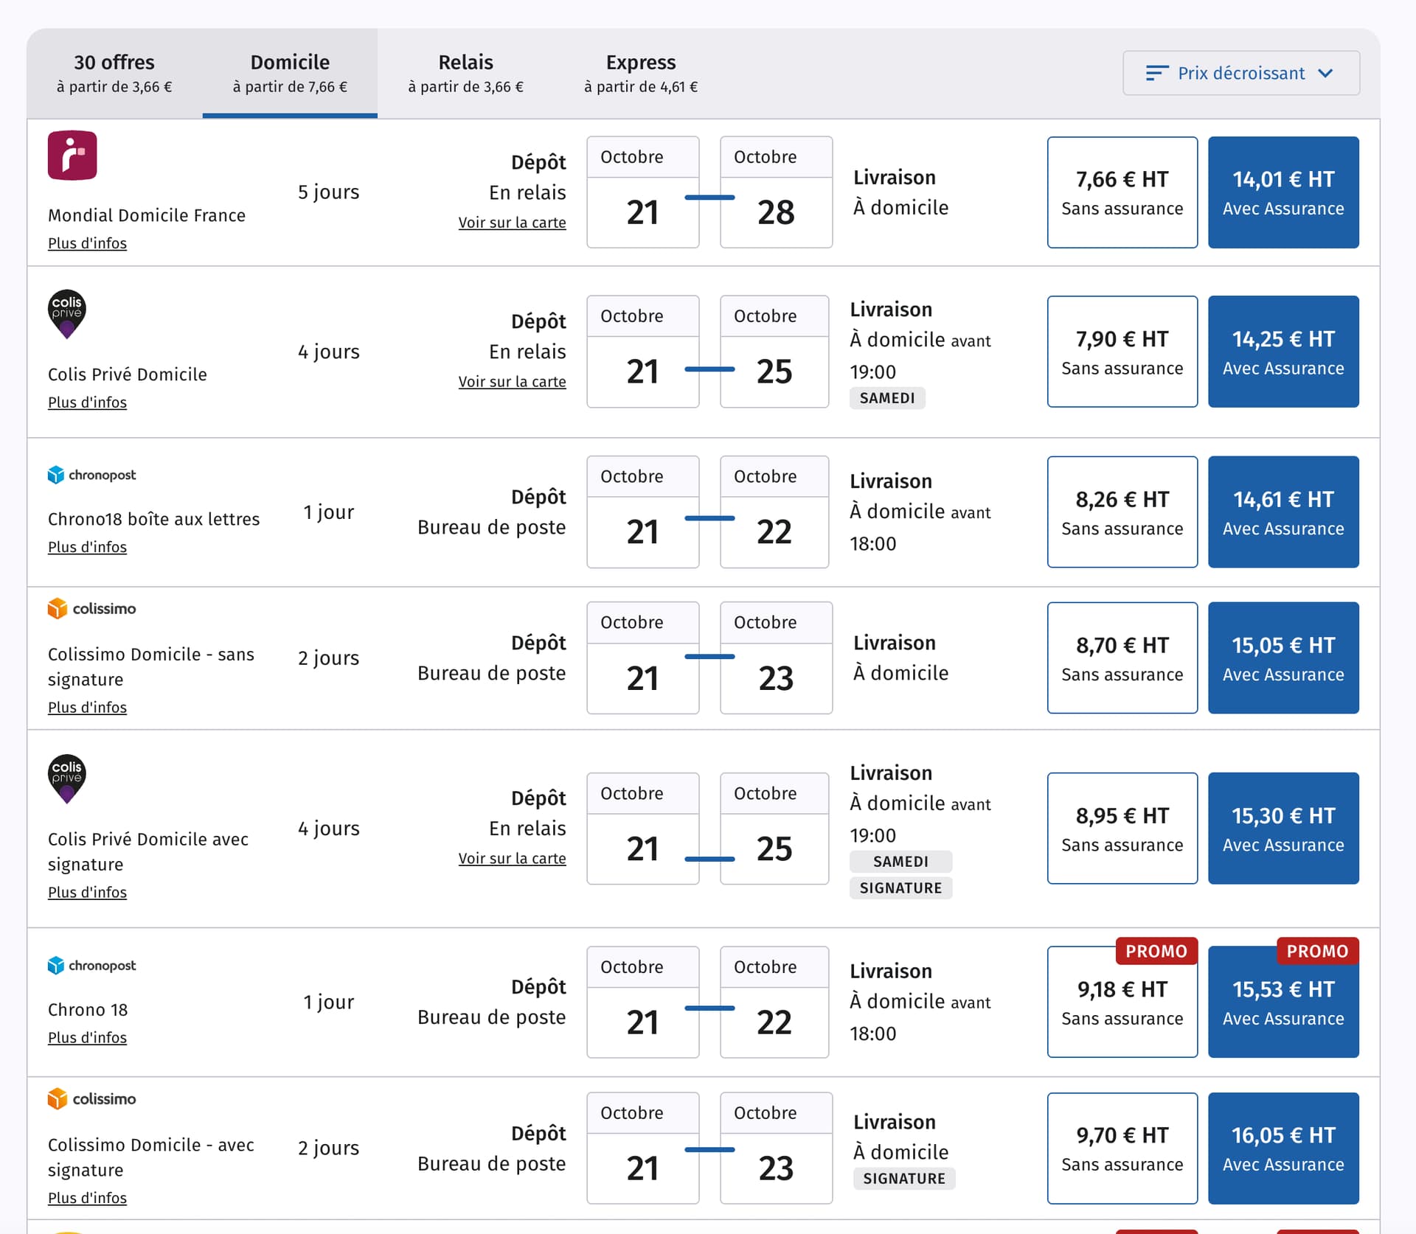Click the Colissimo logo on the avec signature offer
This screenshot has height=1234, width=1416.
(x=92, y=1099)
